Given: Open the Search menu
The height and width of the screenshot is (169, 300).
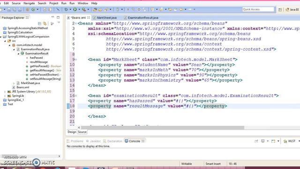Looking at the screenshot, I should (42, 3).
